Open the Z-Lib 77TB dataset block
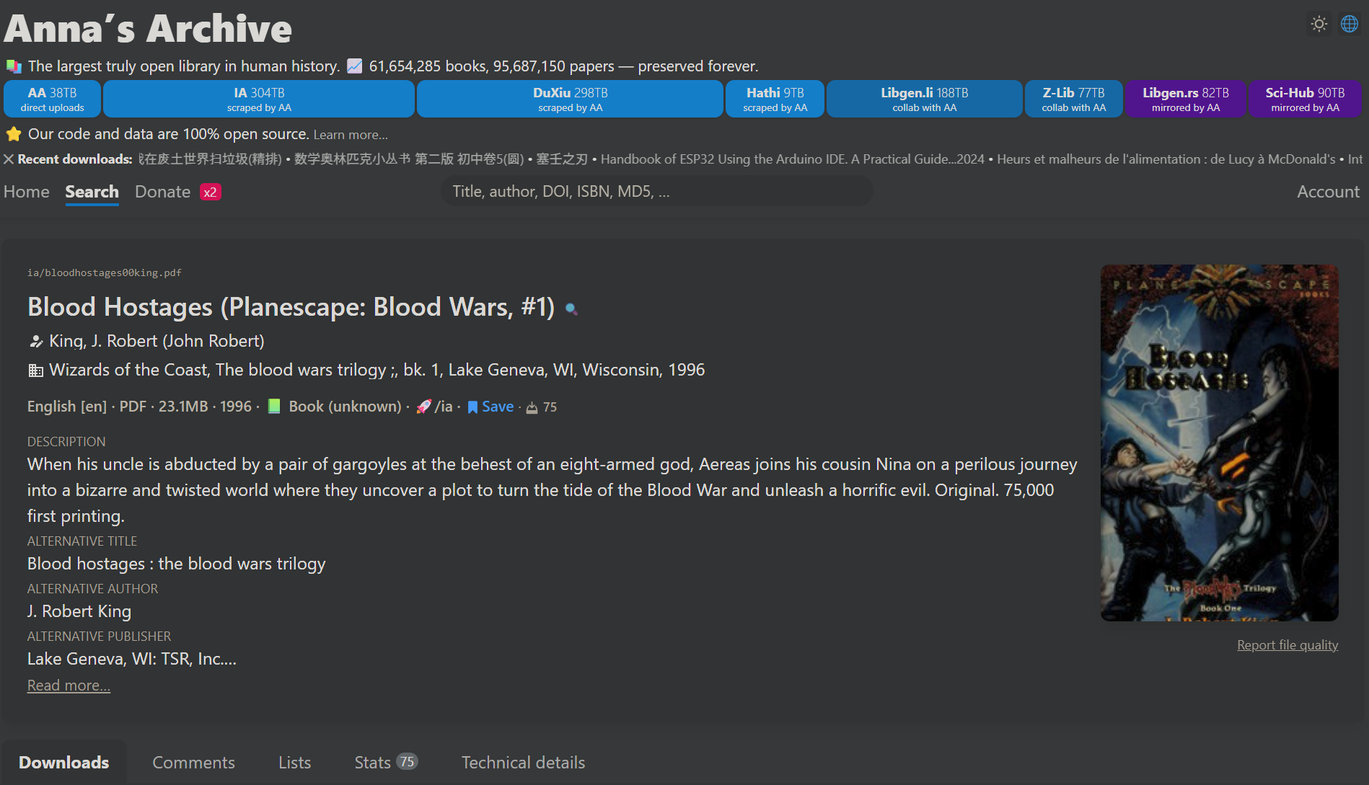The width and height of the screenshot is (1369, 785). coord(1074,99)
